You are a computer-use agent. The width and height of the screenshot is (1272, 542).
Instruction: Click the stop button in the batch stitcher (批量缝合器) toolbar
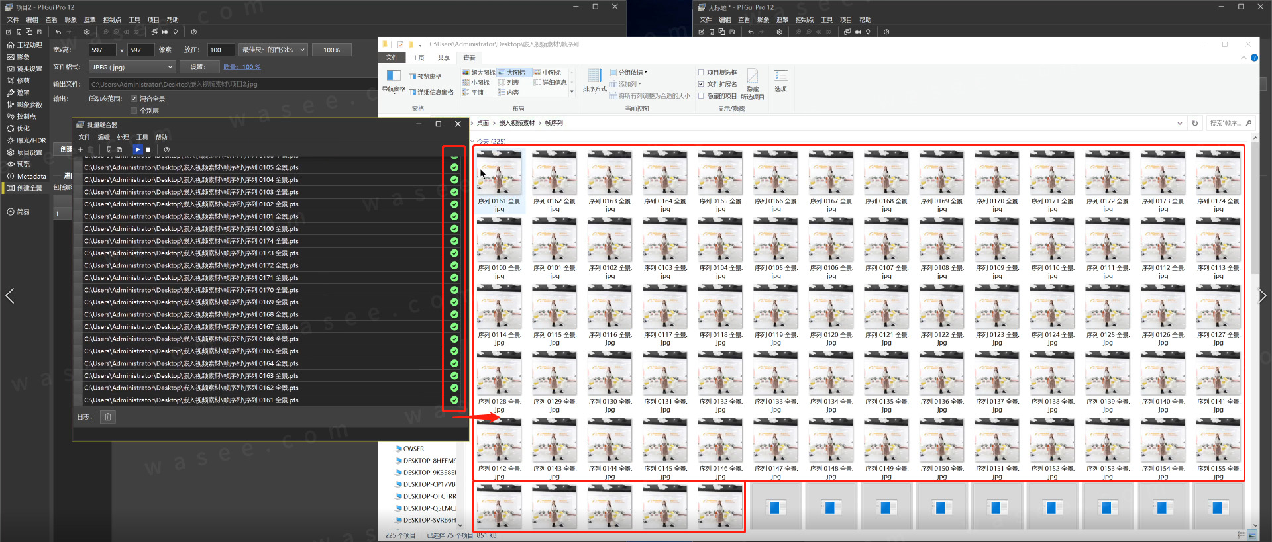(x=148, y=150)
